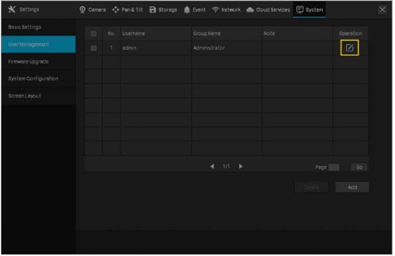Close the settings window

coord(382,10)
